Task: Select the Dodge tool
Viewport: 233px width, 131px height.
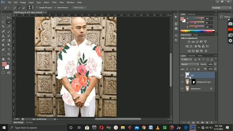Action: [x=9, y=45]
